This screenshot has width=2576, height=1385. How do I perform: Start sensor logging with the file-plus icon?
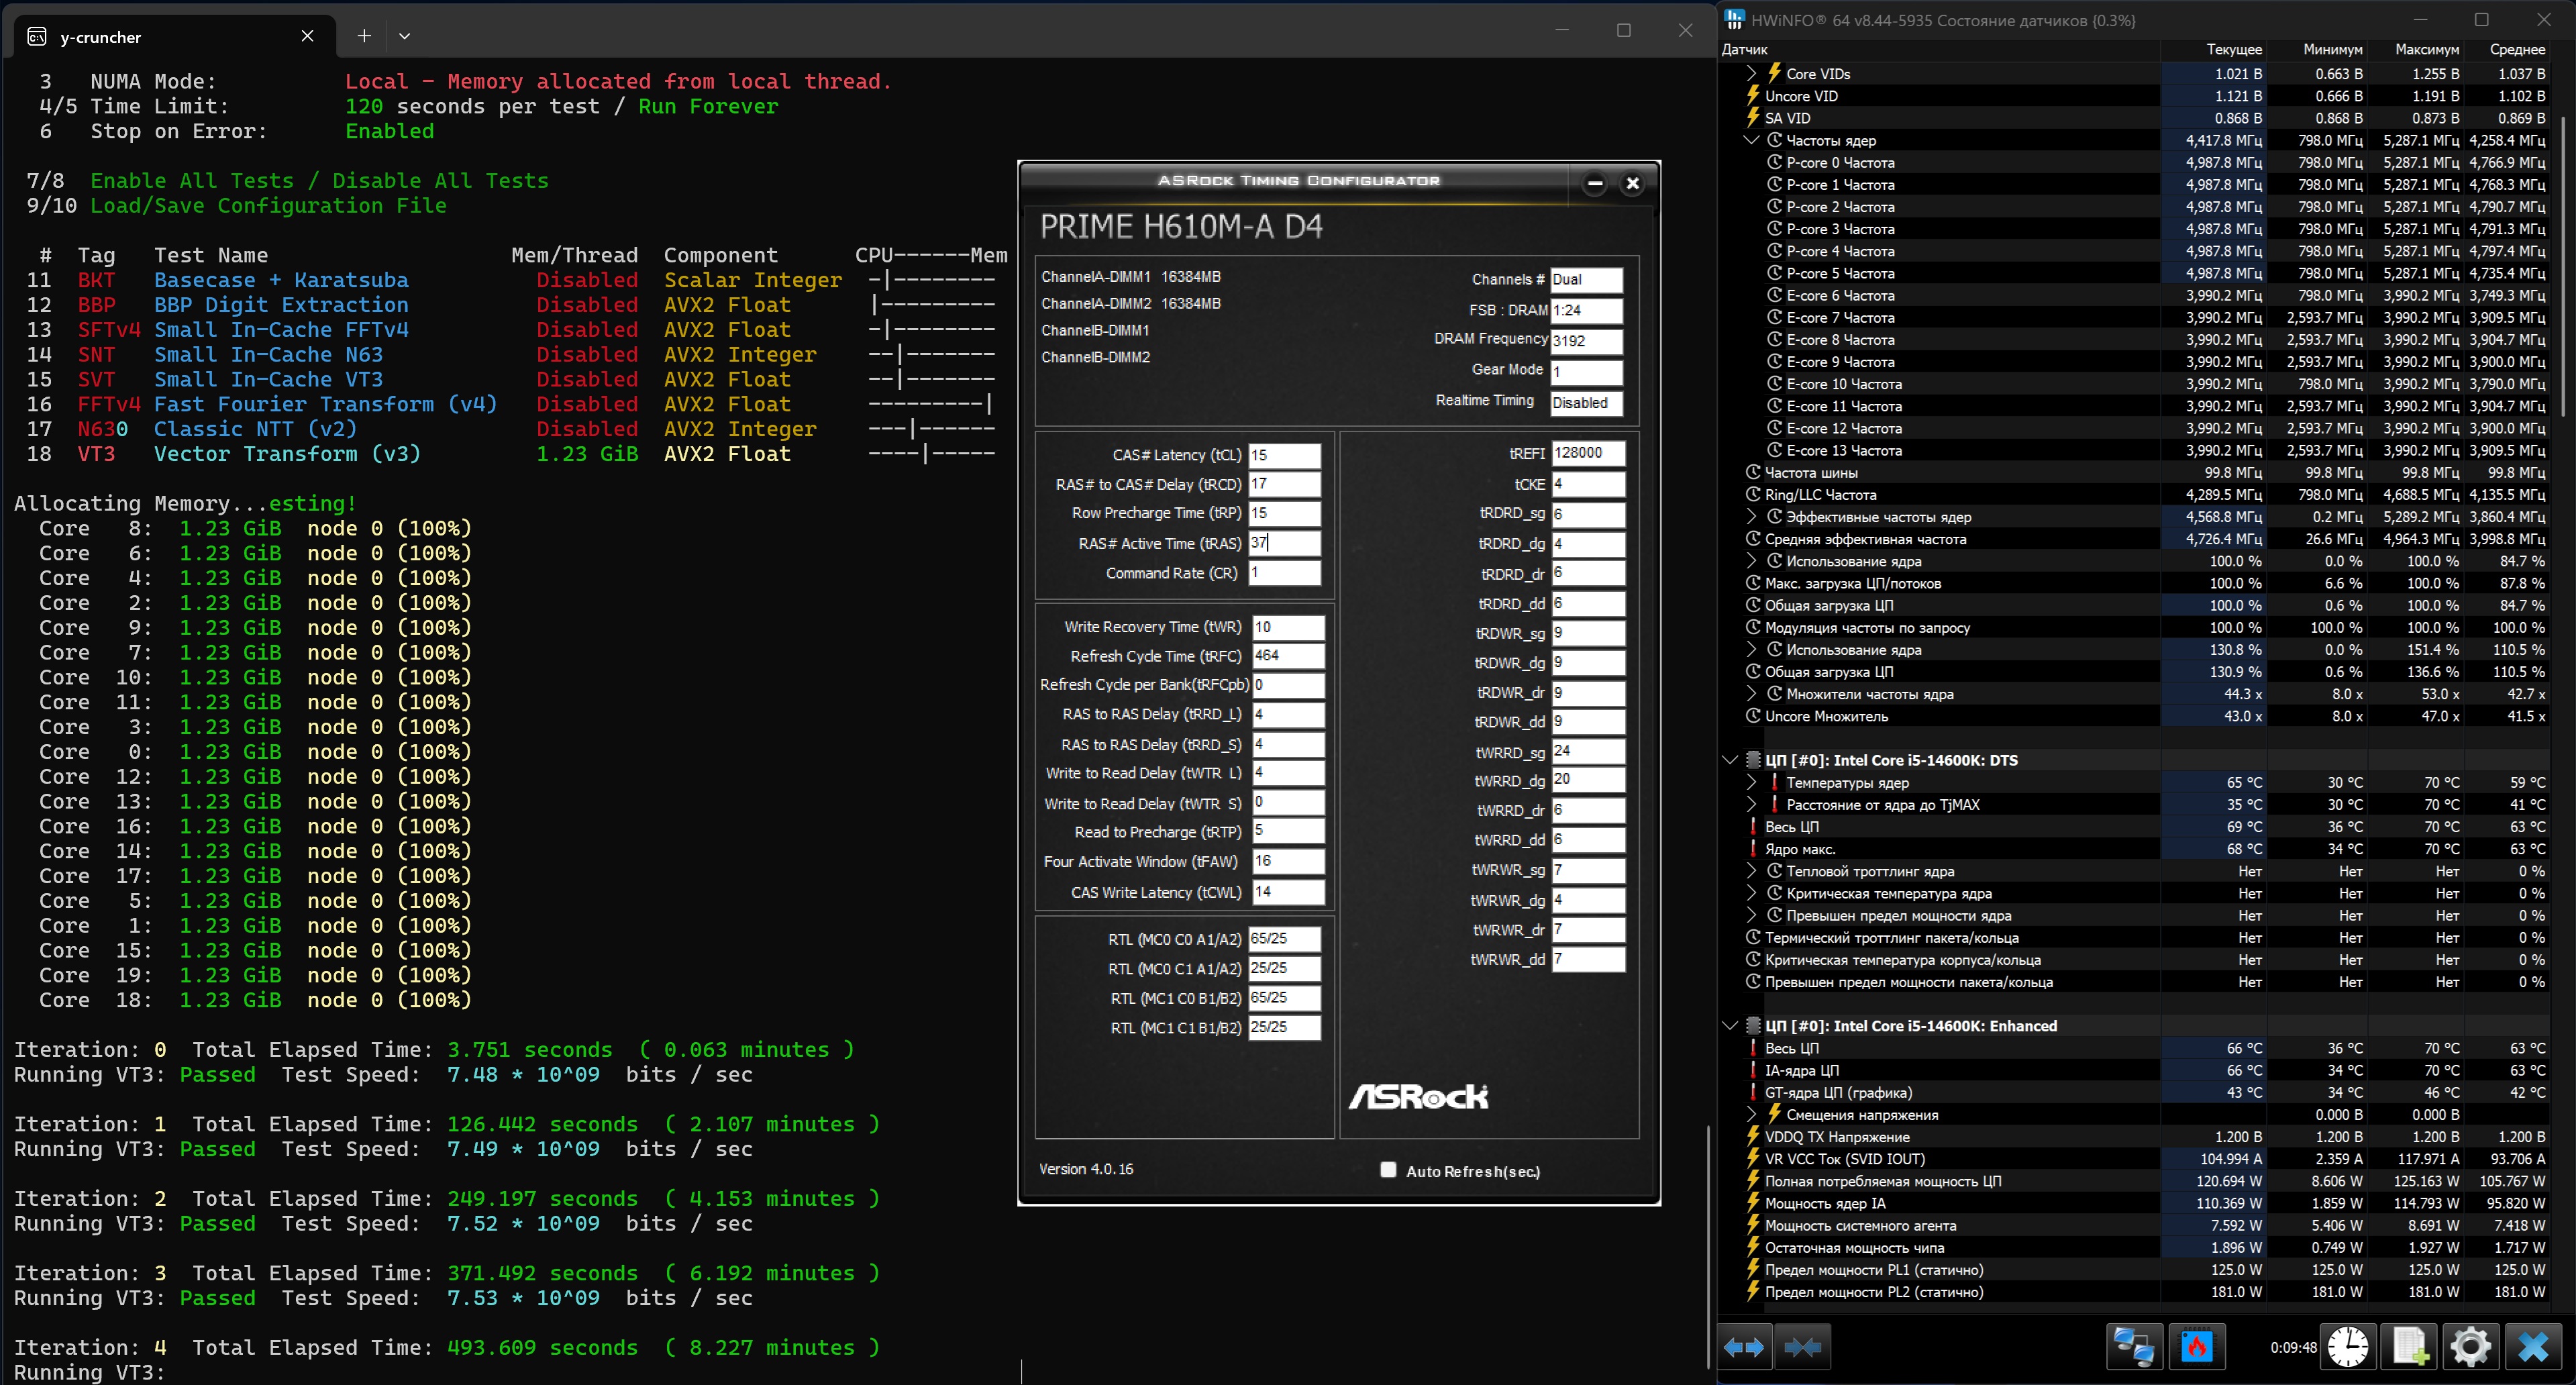pyautogui.click(x=2409, y=1347)
